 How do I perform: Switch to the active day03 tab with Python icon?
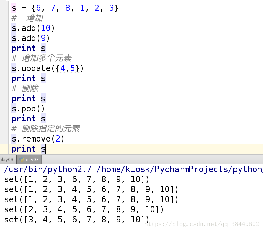point(29,160)
